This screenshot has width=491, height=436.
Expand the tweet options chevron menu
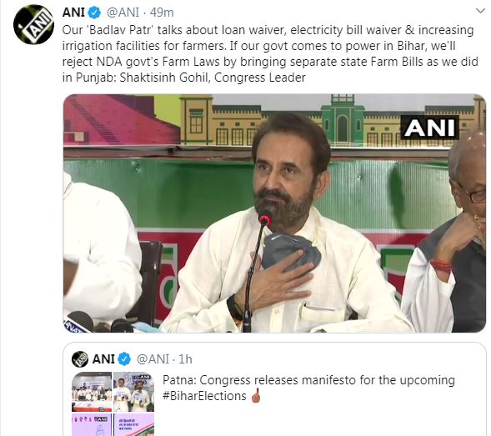click(480, 11)
